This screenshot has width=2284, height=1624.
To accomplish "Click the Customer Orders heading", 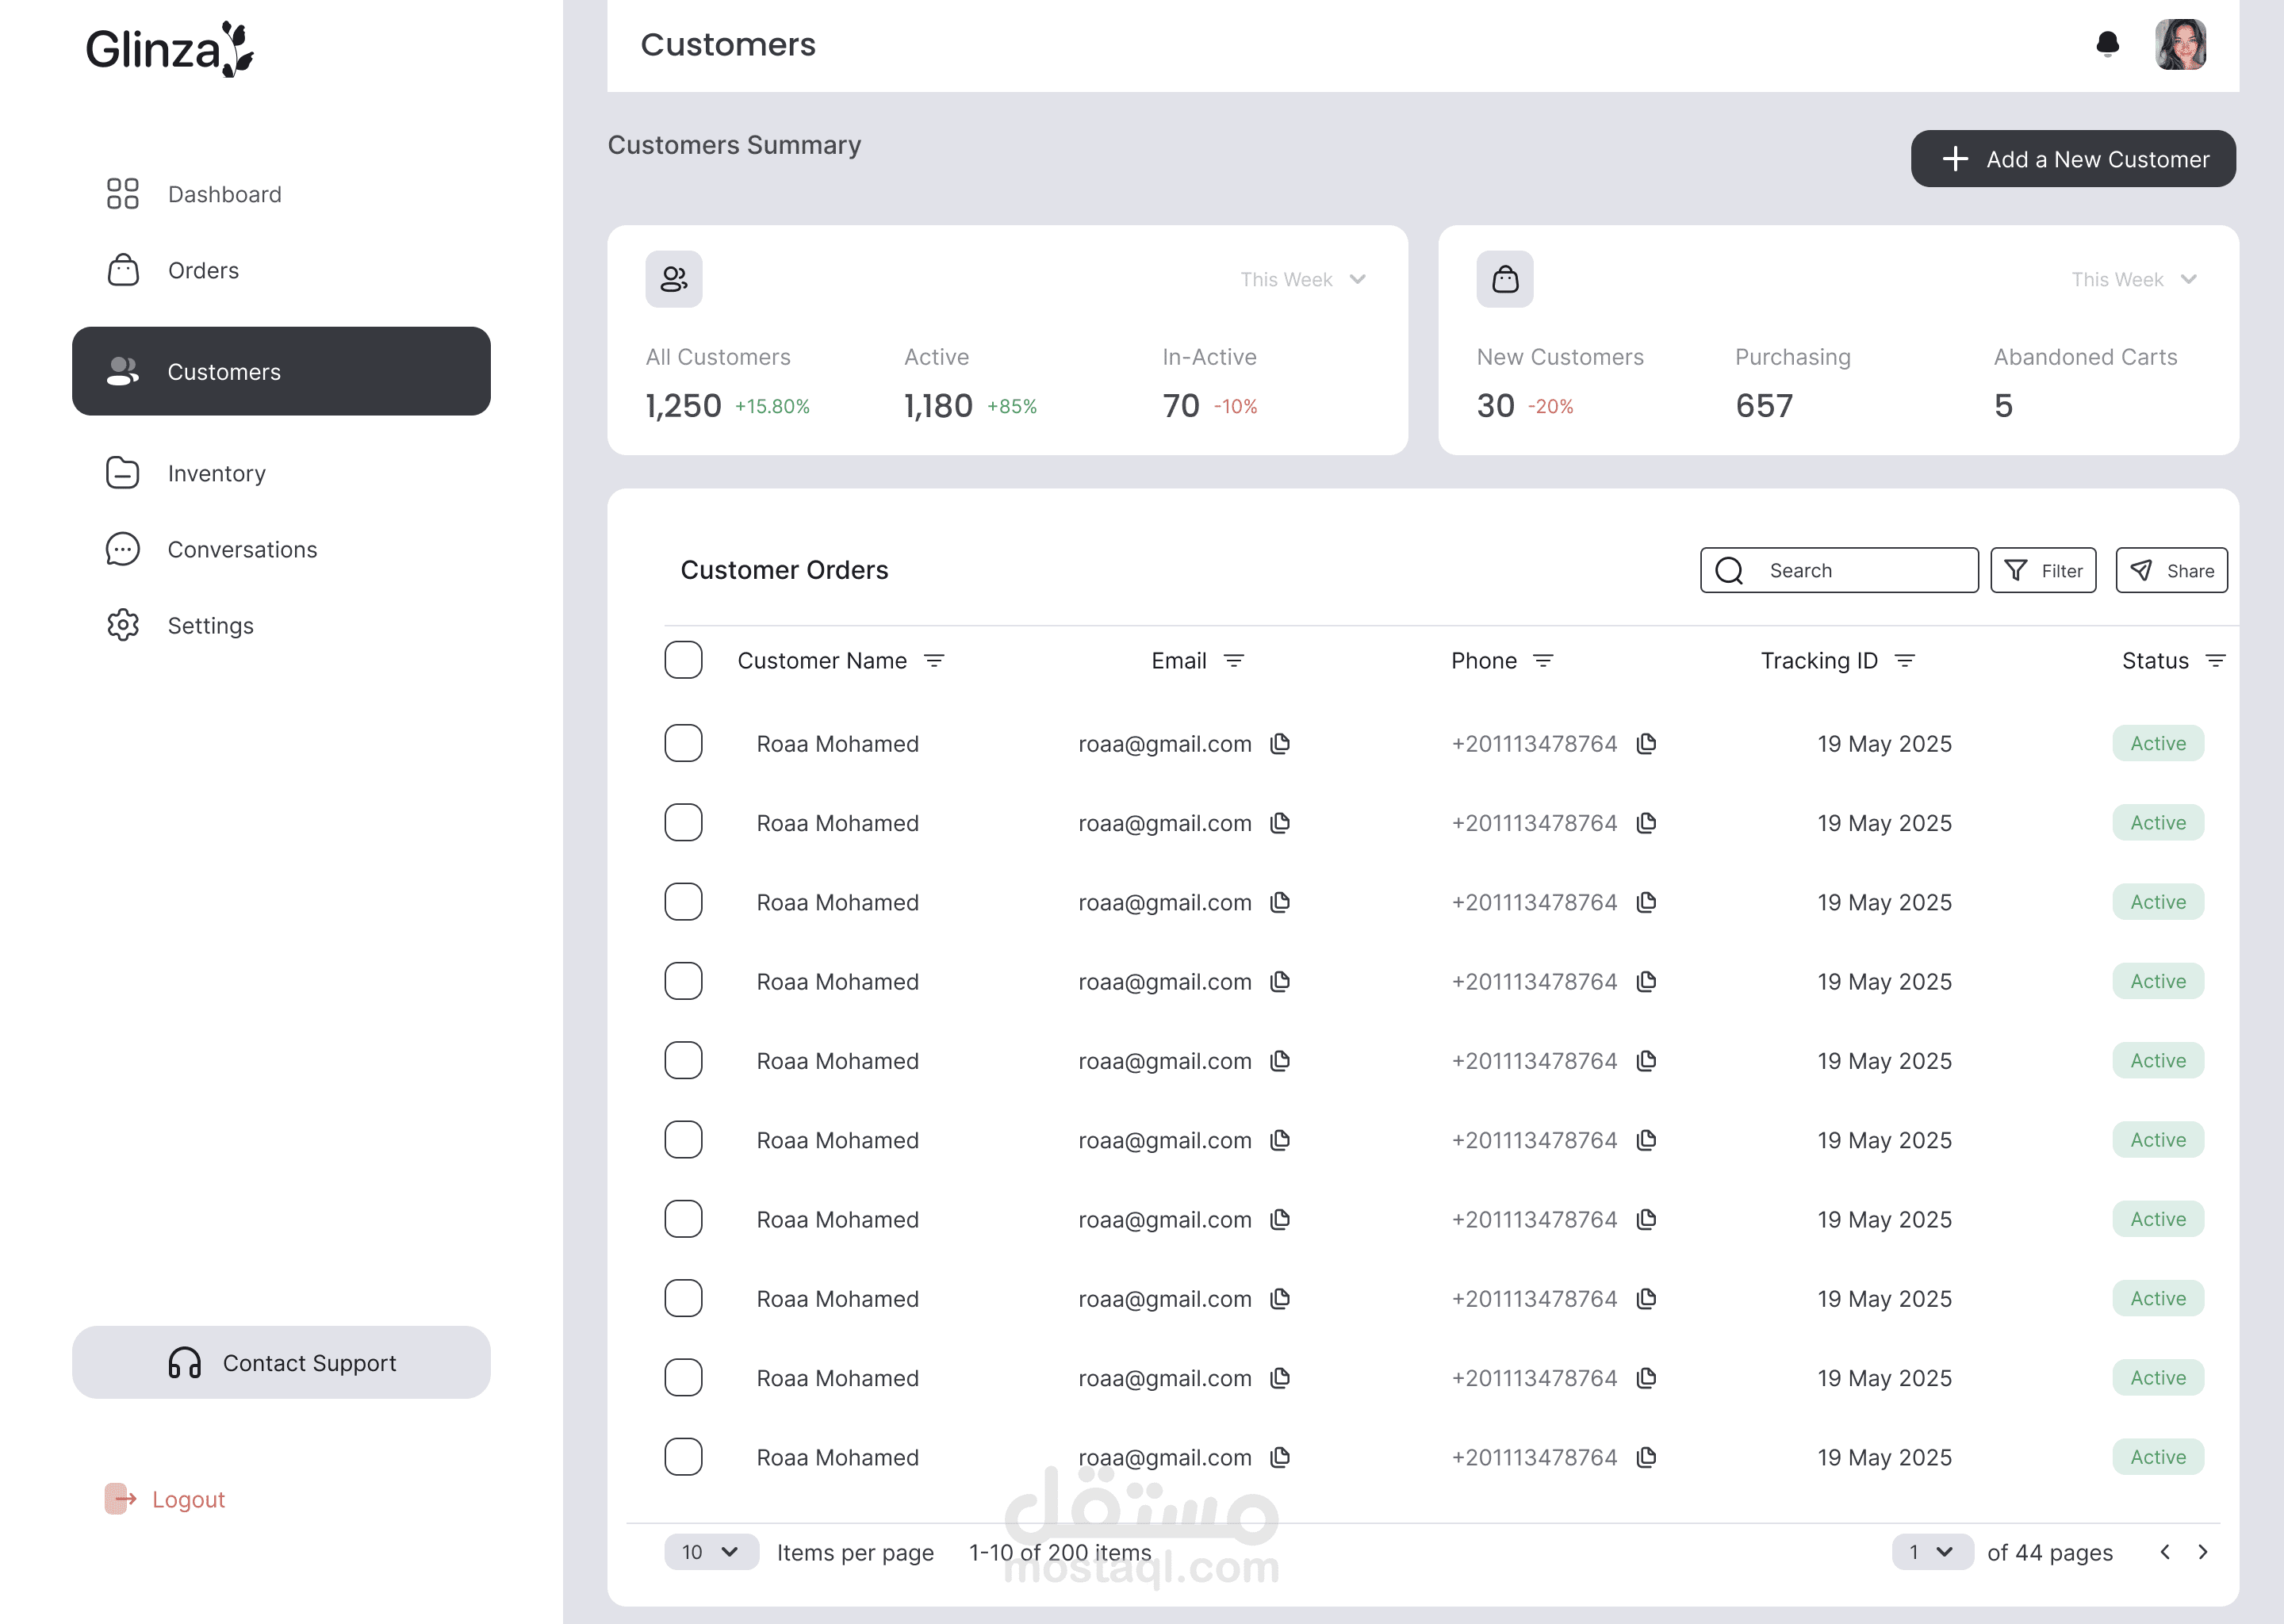I will coord(784,570).
